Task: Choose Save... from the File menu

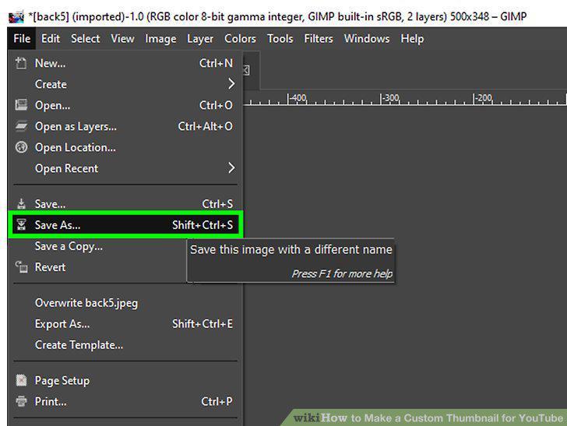Action: (x=125, y=204)
